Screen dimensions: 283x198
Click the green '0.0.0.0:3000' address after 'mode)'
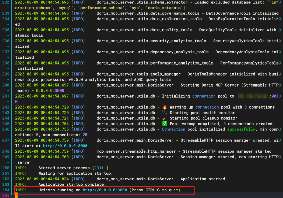50,90
